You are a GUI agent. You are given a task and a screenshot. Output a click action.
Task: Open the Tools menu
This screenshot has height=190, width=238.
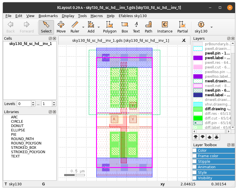[82, 16]
